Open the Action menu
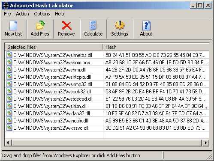The height and width of the screenshot is (161, 214). pyautogui.click(x=22, y=14)
